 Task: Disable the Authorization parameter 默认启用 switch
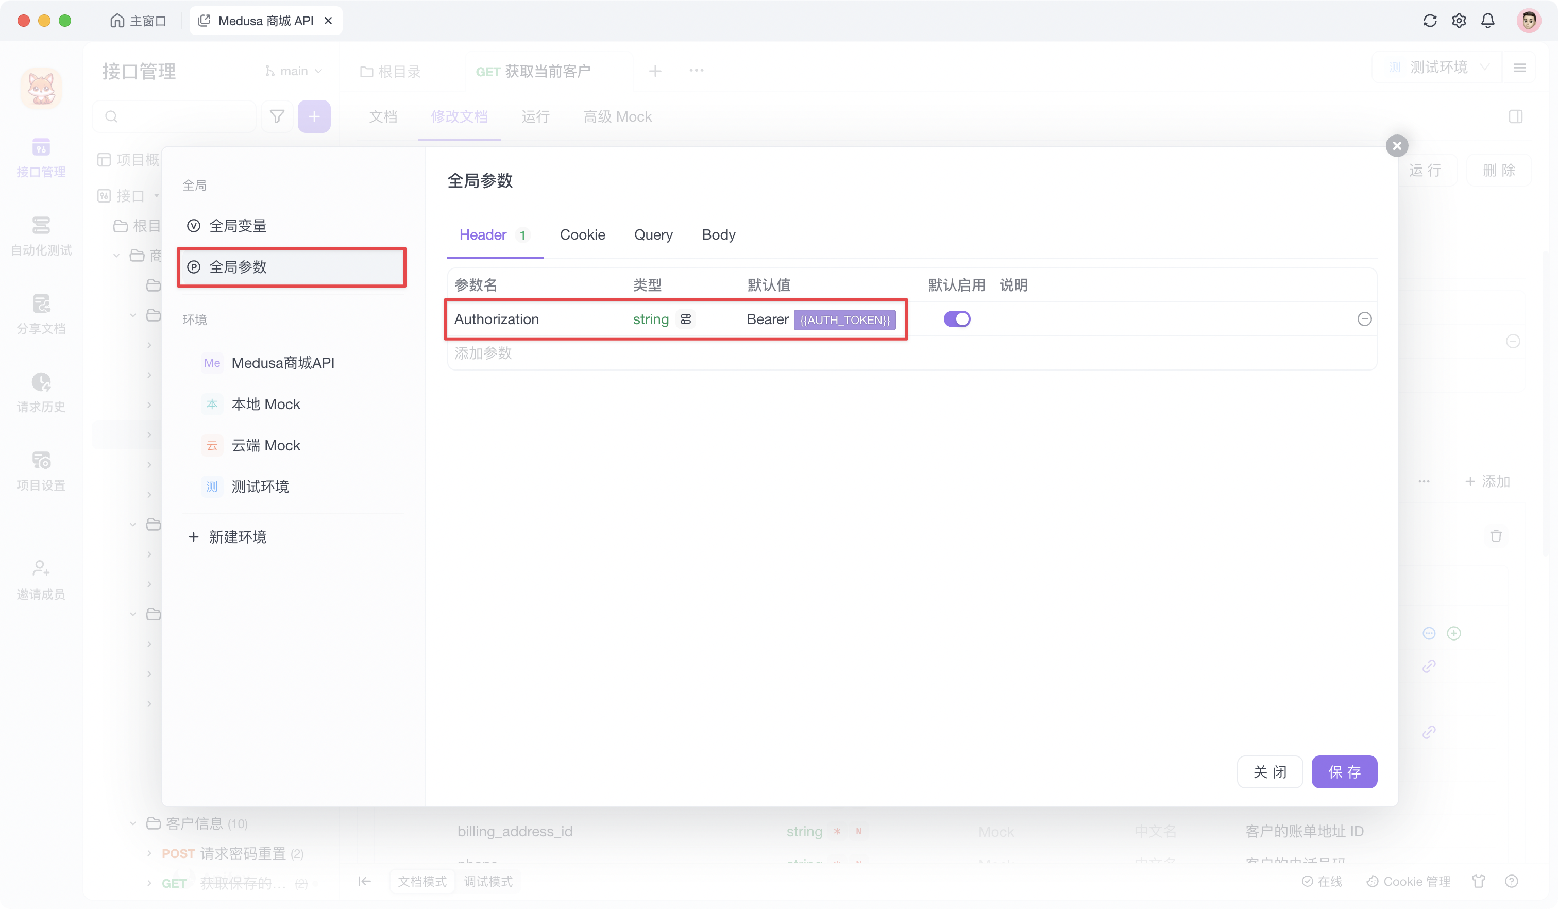coord(957,319)
